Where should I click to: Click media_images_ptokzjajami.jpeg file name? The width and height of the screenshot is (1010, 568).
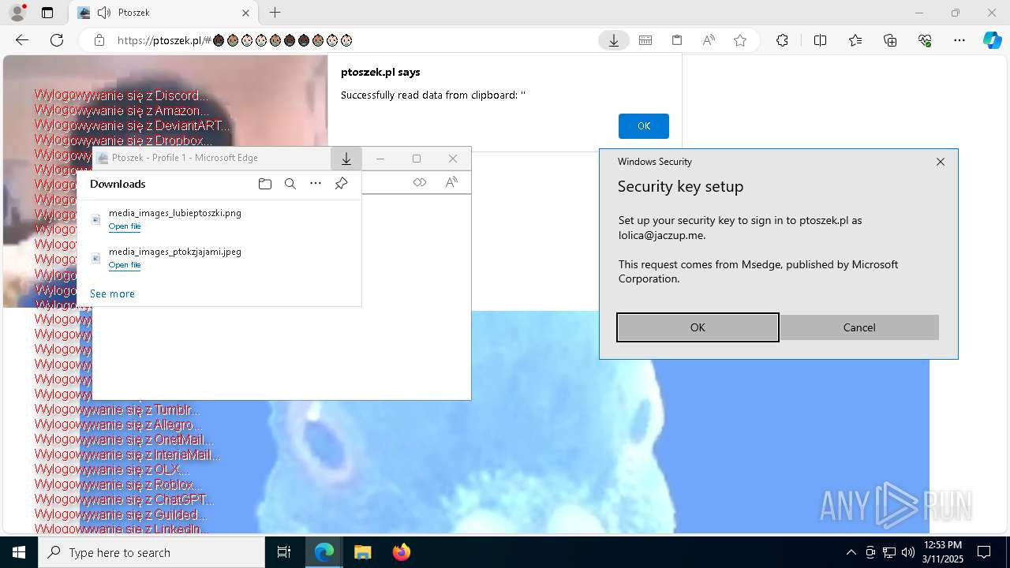pos(175,252)
